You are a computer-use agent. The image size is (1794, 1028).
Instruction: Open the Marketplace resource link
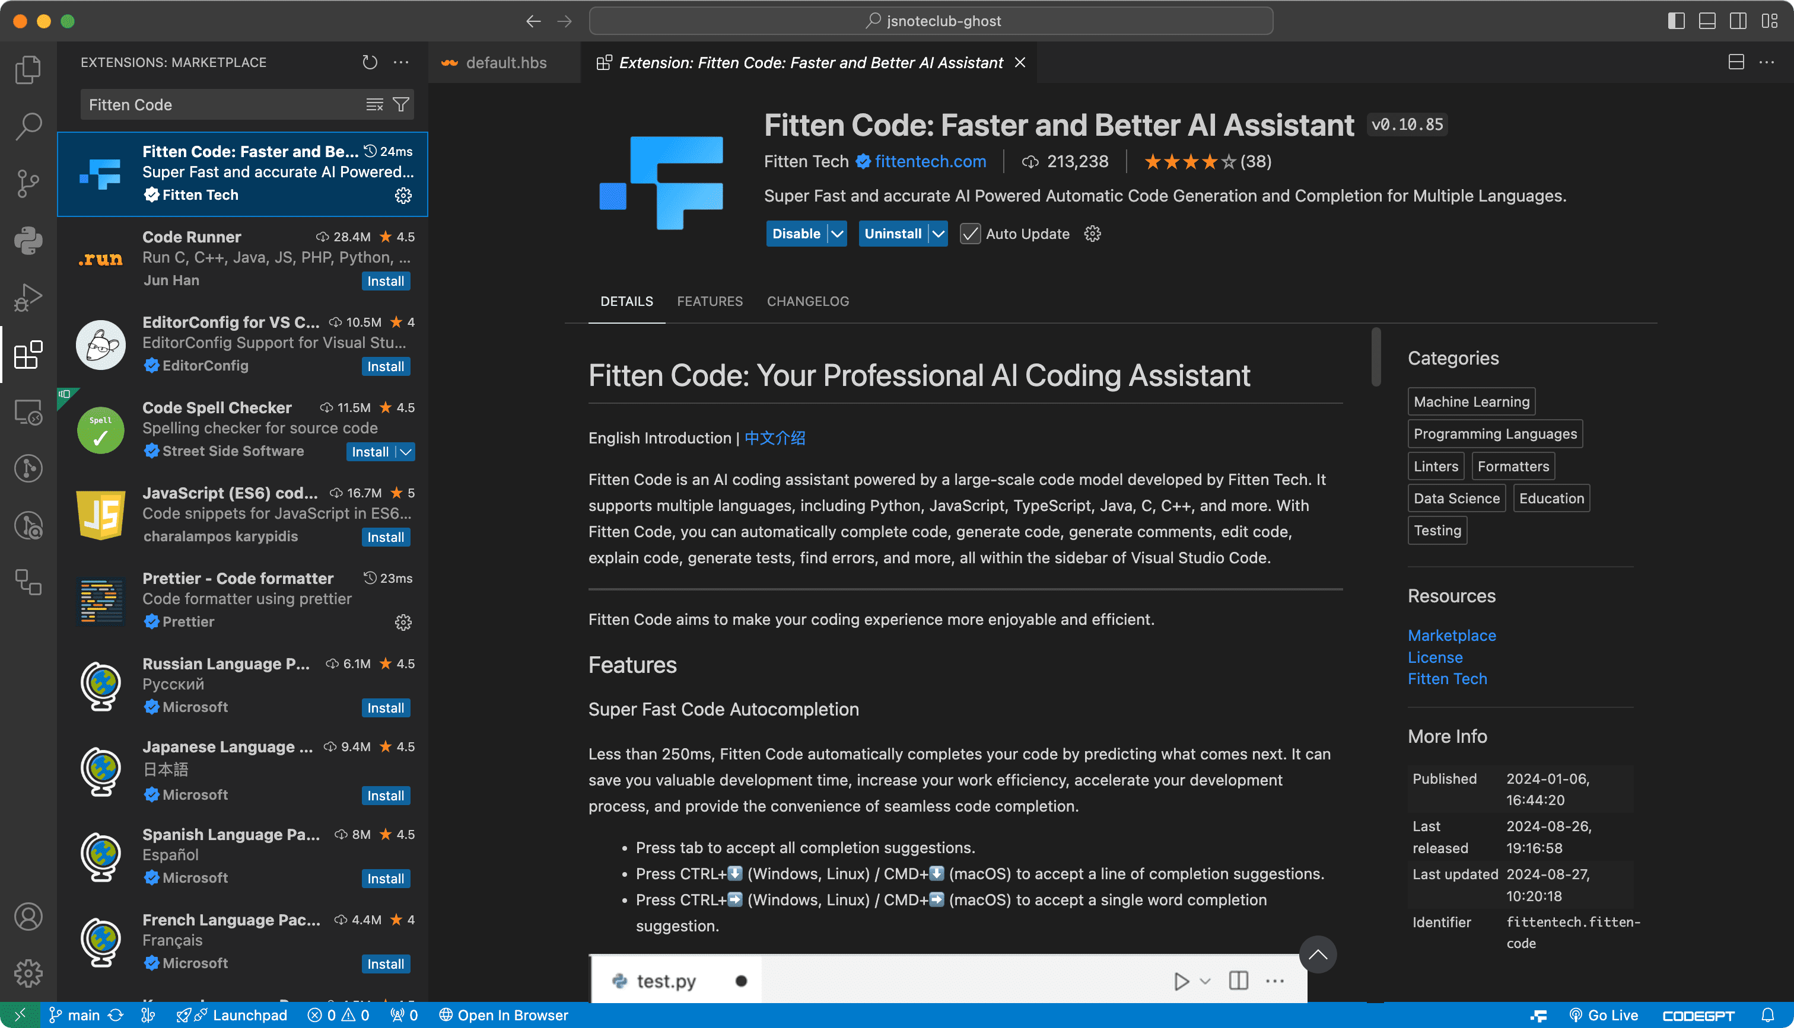(1452, 636)
